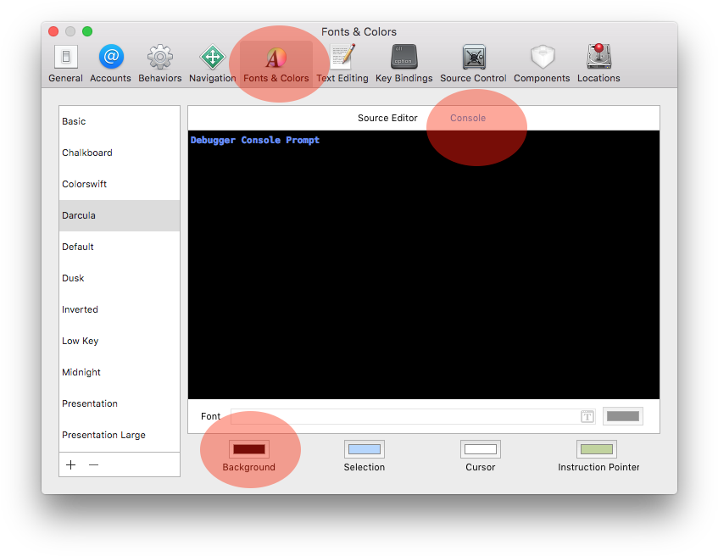The width and height of the screenshot is (718, 556).
Task: Open the Key Bindings preferences pane
Action: [404, 64]
